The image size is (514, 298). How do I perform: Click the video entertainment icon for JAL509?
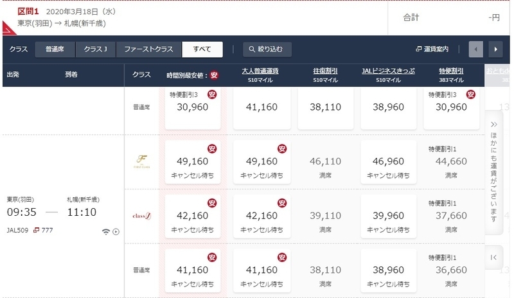116,232
